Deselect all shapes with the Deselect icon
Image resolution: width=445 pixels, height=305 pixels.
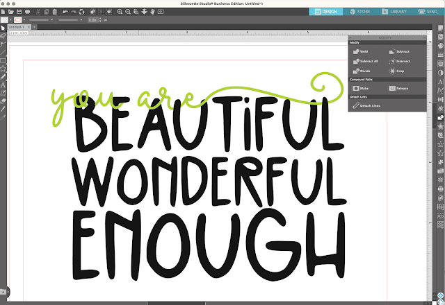pyautogui.click(x=101, y=12)
